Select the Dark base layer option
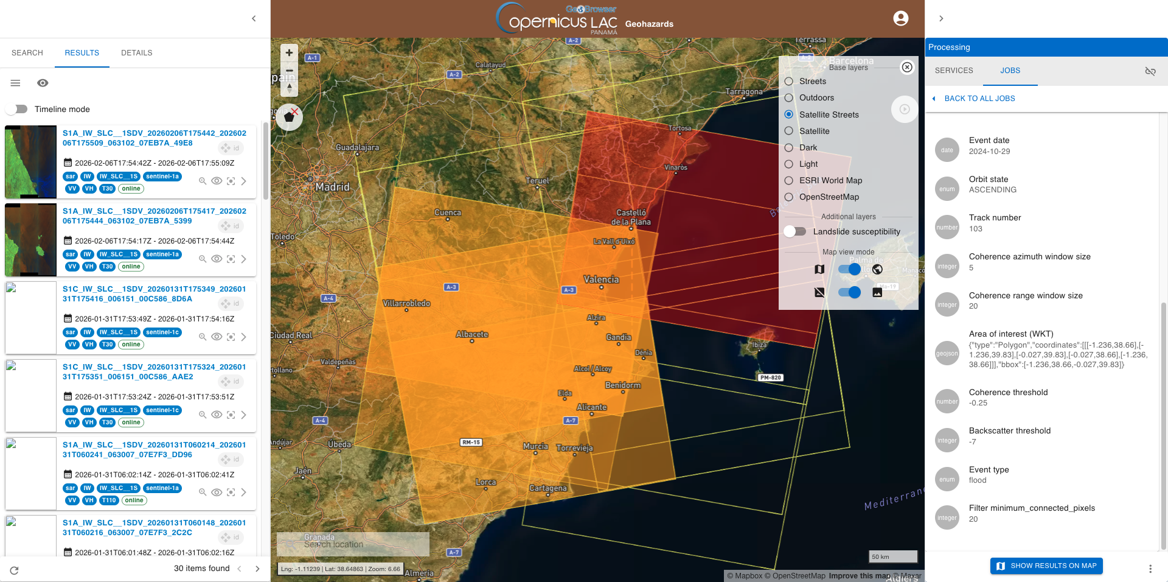Viewport: 1168px width, 582px height. click(x=789, y=147)
